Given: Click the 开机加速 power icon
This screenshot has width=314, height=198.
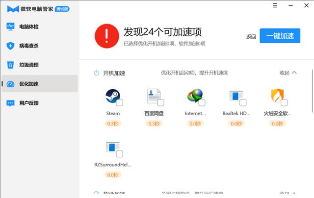Looking at the screenshot, I should coord(96,73).
